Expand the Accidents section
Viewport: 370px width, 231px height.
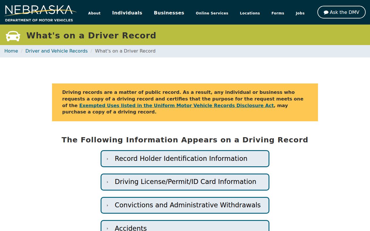(x=185, y=226)
